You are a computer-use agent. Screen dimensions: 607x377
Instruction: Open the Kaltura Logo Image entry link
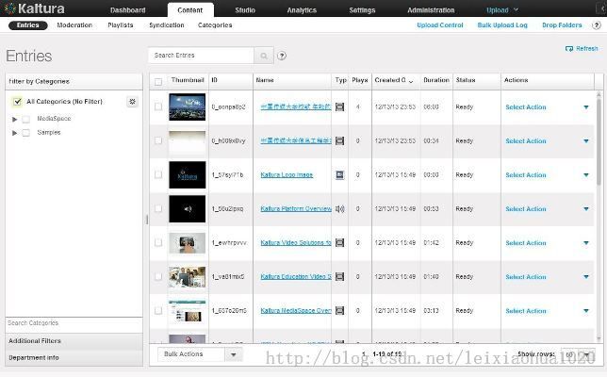coord(287,175)
